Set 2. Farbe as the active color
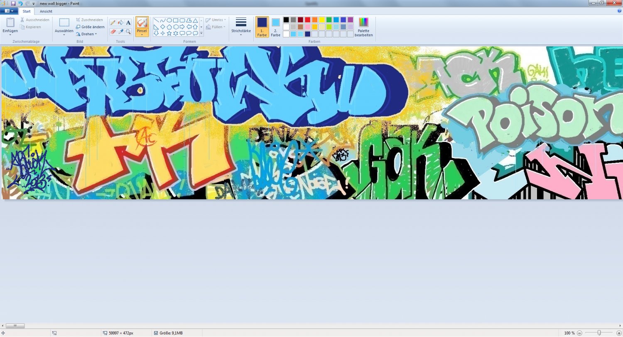The width and height of the screenshot is (623, 337). pyautogui.click(x=276, y=27)
